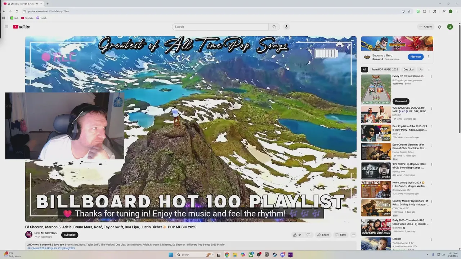Open the YouTube guide hamburger menu

click(x=6, y=27)
